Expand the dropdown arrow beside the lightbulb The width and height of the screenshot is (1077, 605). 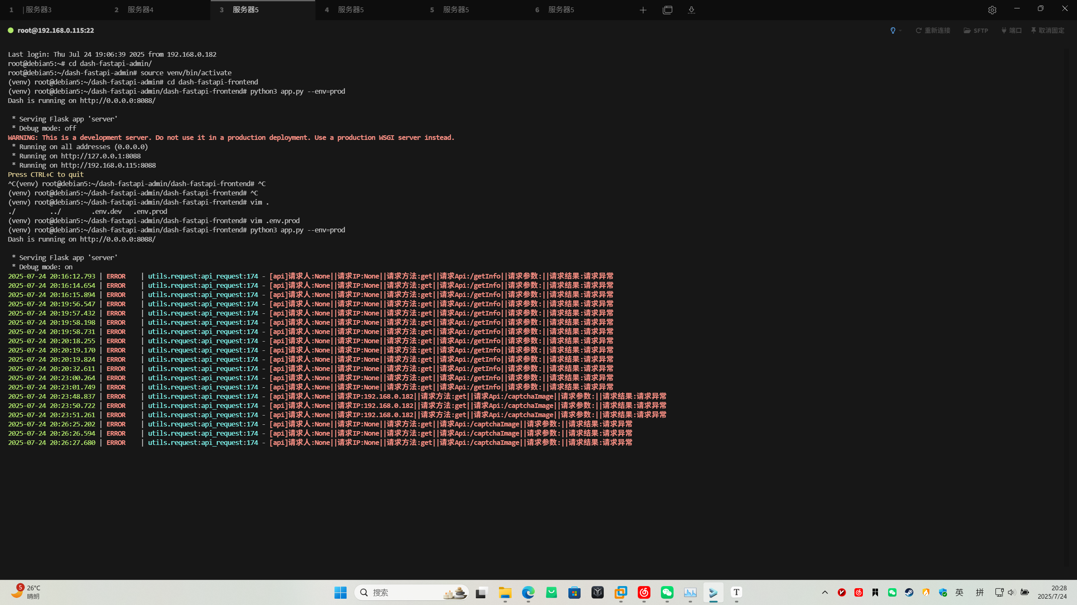click(900, 30)
